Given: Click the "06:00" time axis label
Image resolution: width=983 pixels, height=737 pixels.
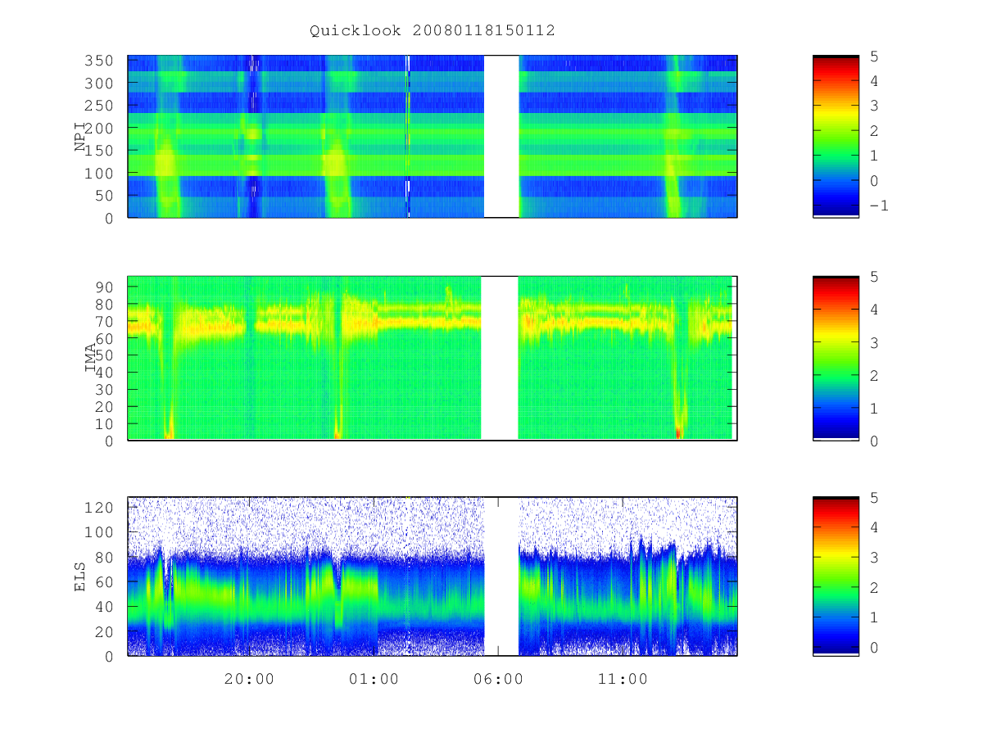Looking at the screenshot, I should click(499, 679).
